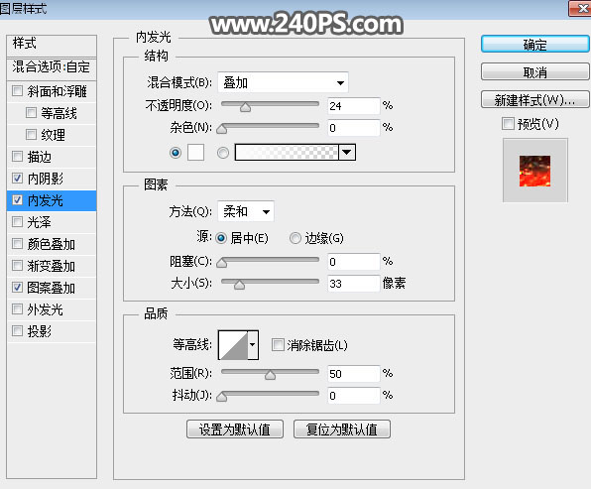Click the 确定 button to confirm
Screen dimensions: 591x489
534,44
